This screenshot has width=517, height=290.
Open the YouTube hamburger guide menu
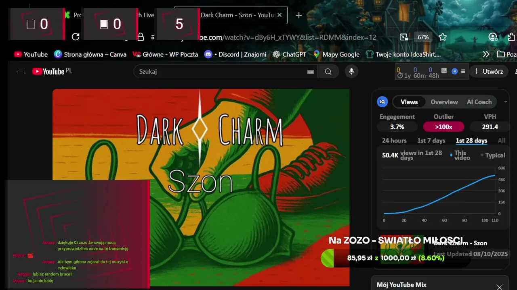(x=20, y=71)
